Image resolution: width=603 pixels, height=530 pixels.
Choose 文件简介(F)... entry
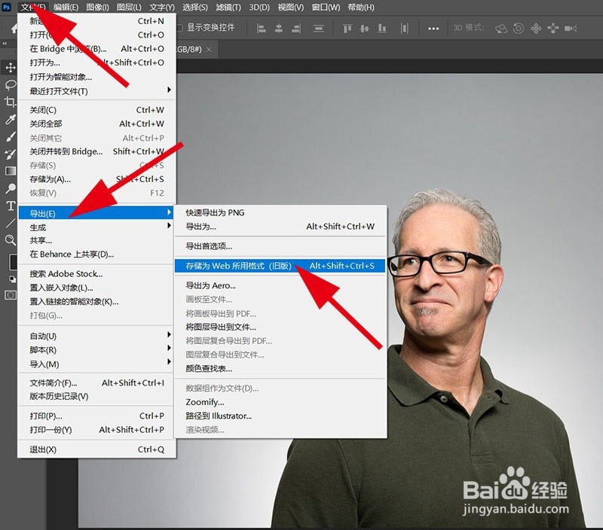97,383
